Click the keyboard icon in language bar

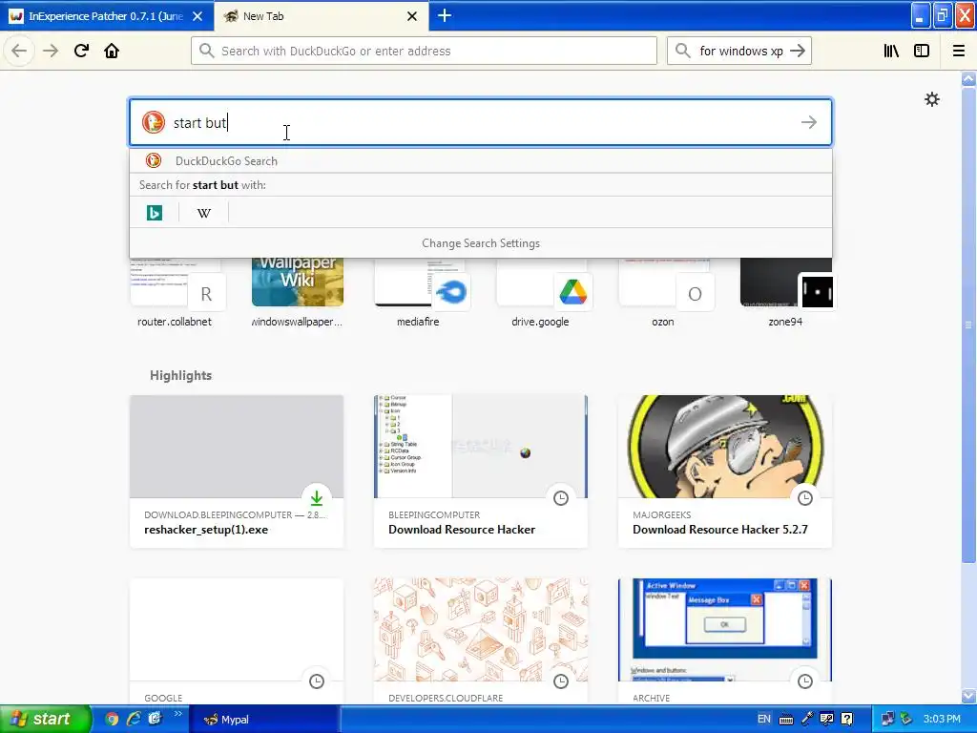[x=786, y=720]
